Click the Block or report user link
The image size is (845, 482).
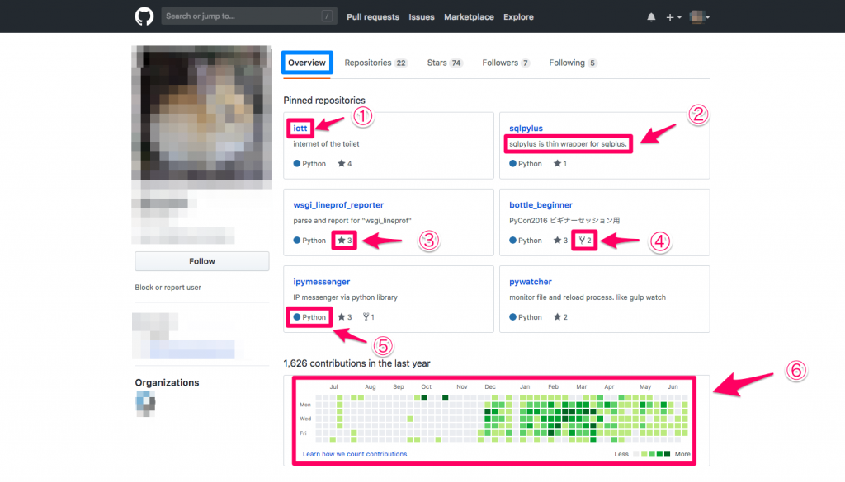pos(168,288)
